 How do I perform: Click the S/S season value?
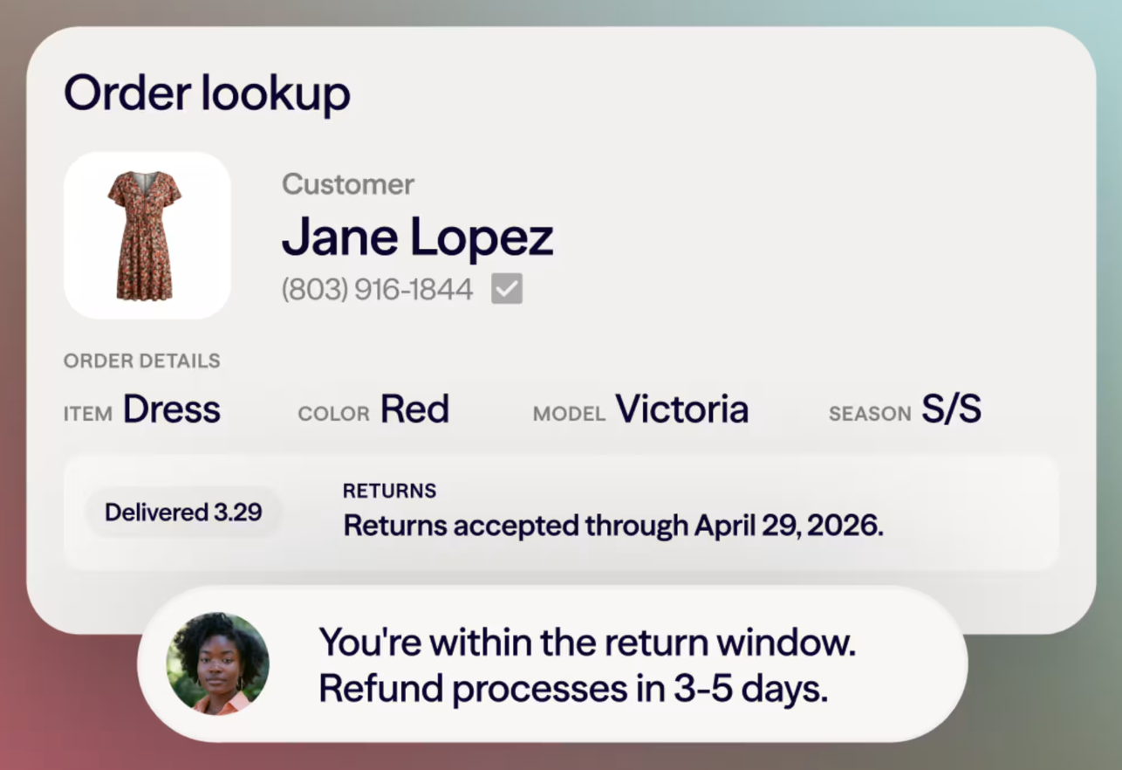952,409
